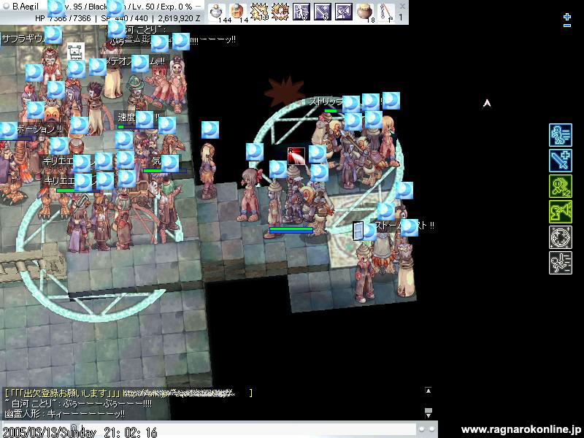584x438 pixels.
Task: Click the red slash skill effect icon
Action: click(296, 155)
